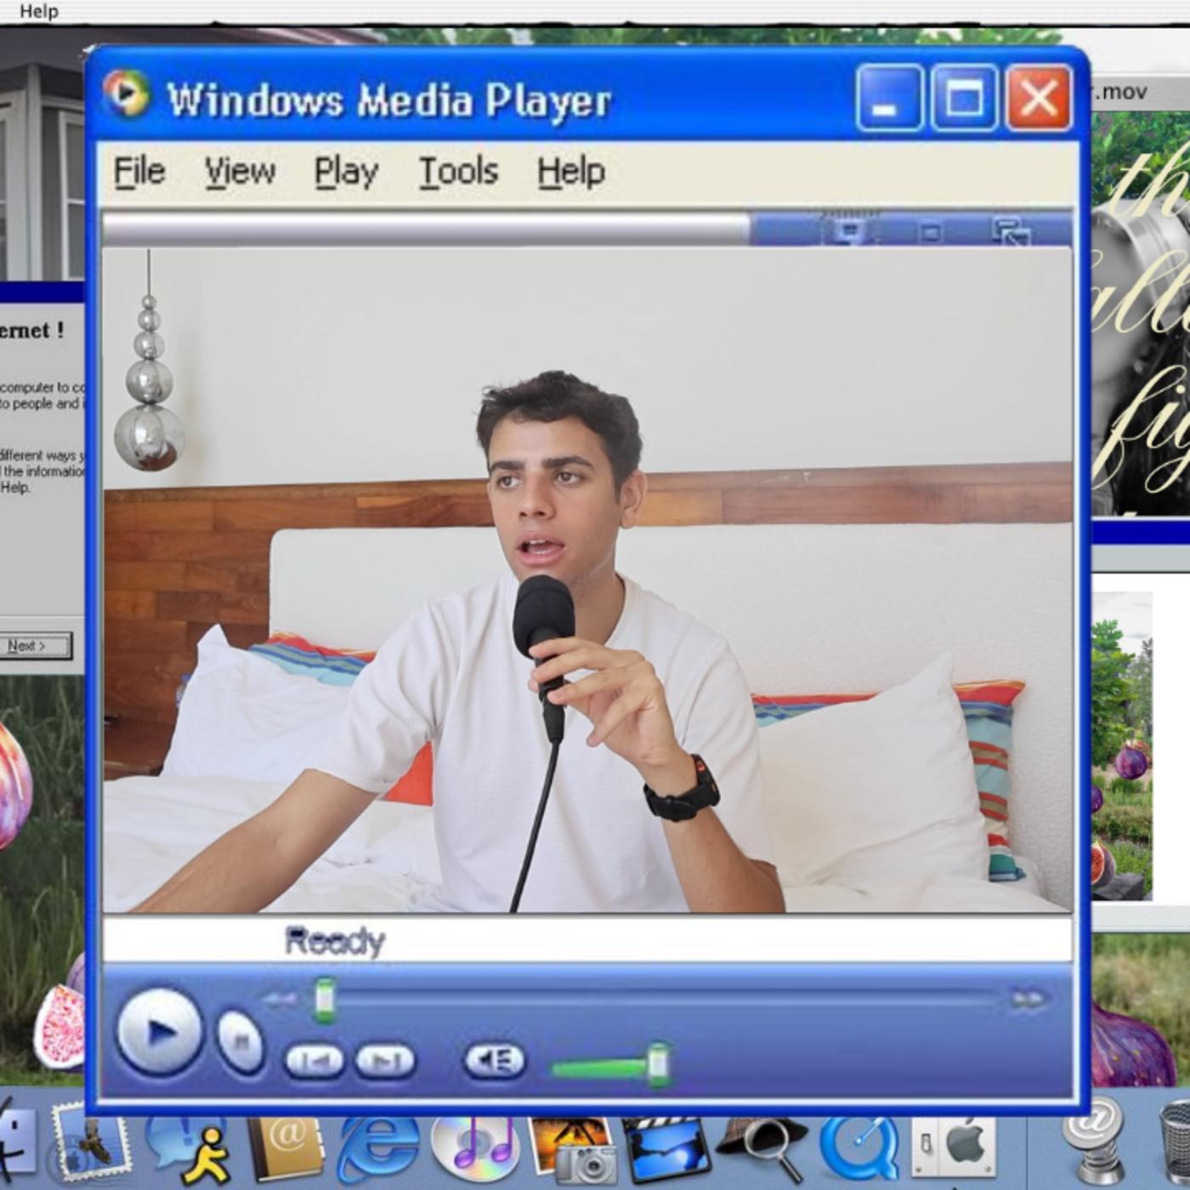Start playback with the round Play button
This screenshot has height=1190, width=1190.
tap(159, 1032)
